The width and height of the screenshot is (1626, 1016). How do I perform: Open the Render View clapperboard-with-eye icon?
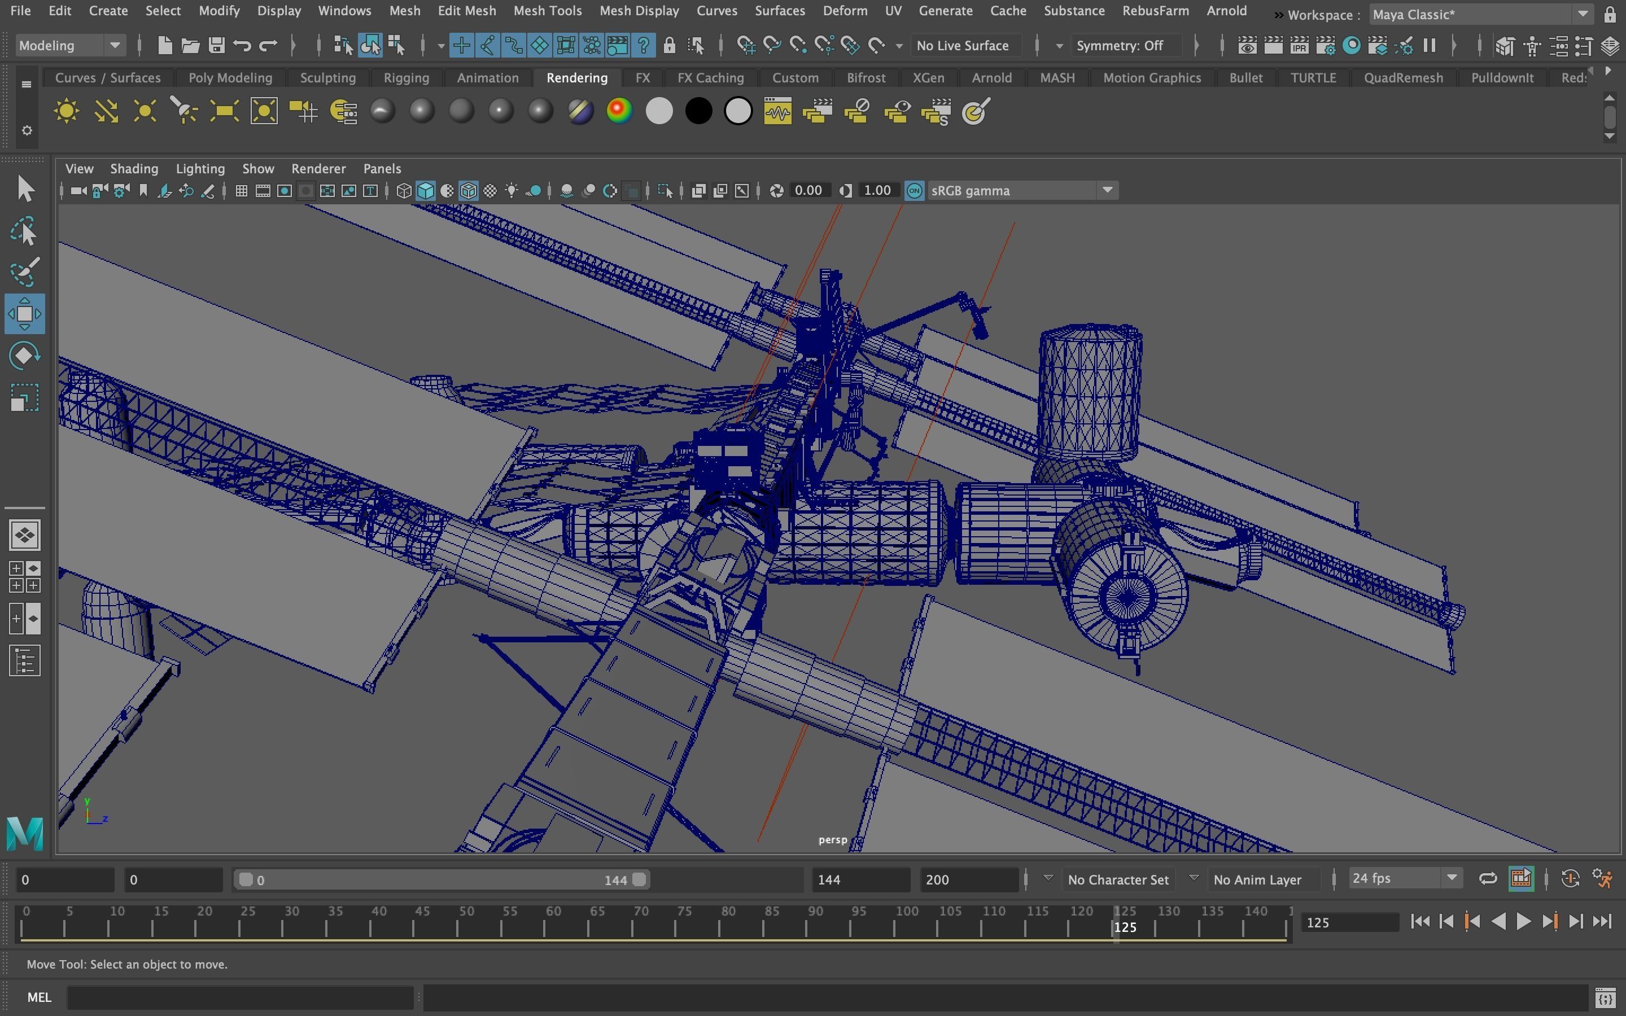pos(1248,46)
